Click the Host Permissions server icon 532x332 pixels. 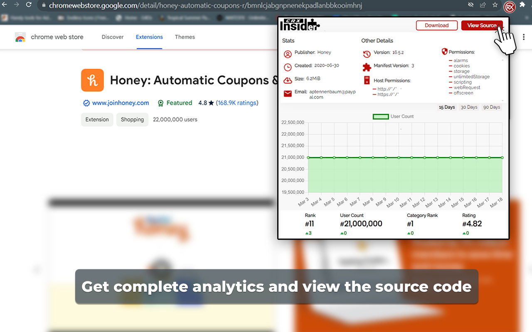(367, 80)
